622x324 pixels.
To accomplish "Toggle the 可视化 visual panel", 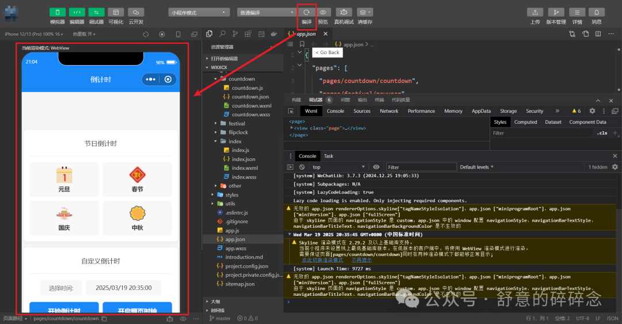I will tap(116, 12).
